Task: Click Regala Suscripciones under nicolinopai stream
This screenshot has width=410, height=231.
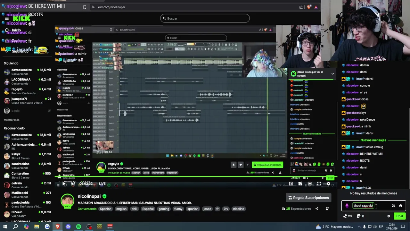Action: coord(308,198)
